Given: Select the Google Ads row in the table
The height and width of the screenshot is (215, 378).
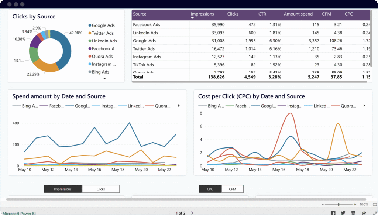Looking at the screenshot, I should (251, 41).
